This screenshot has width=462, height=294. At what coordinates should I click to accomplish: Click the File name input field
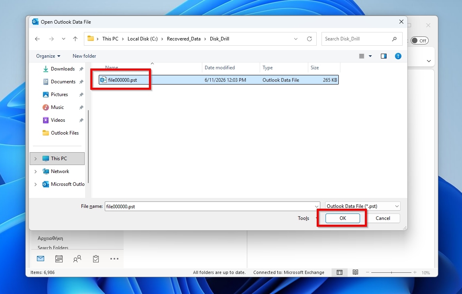click(x=209, y=206)
